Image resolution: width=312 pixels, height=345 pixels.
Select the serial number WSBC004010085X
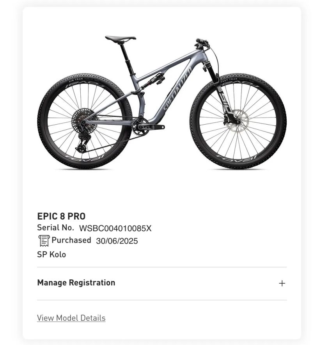click(116, 227)
